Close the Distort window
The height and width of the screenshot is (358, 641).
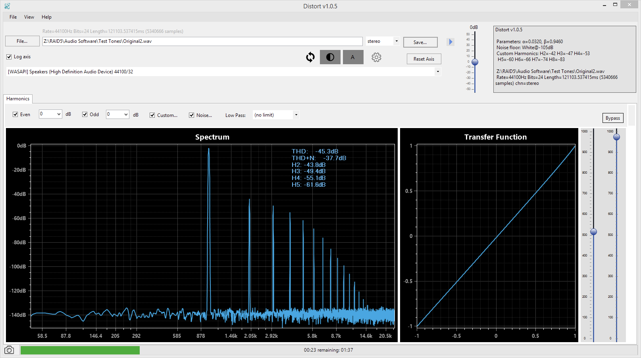(x=629, y=5)
